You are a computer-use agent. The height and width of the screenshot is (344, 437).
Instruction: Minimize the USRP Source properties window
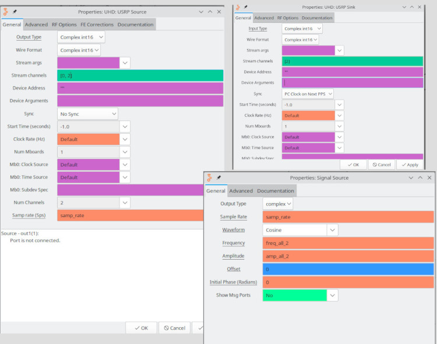[x=200, y=12]
